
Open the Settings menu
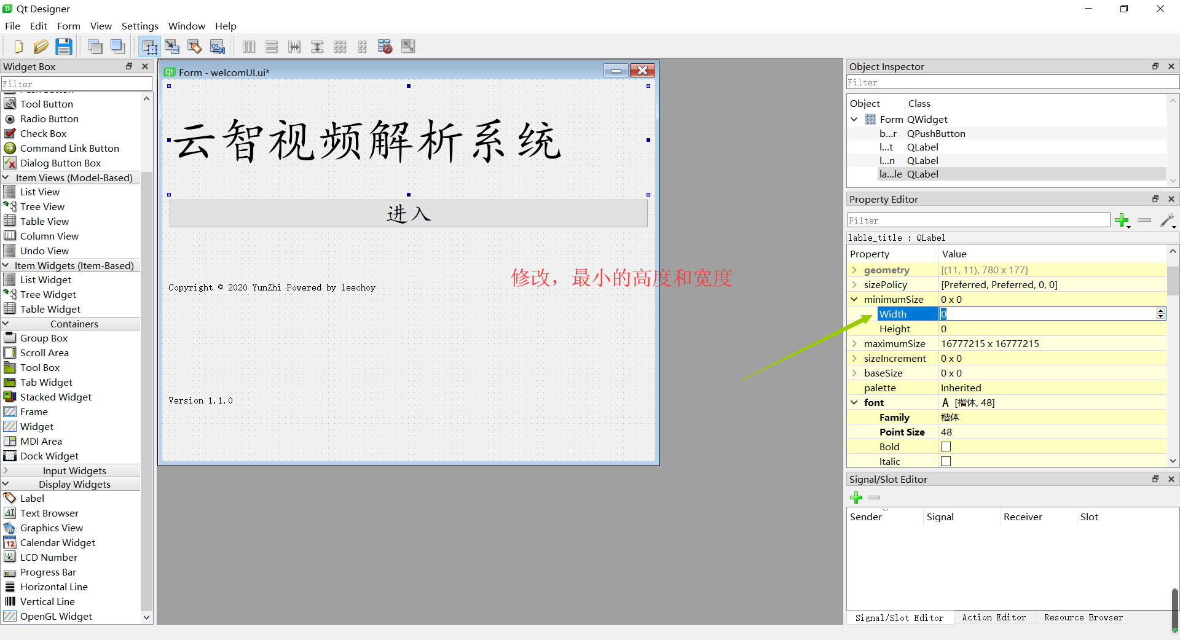140,26
